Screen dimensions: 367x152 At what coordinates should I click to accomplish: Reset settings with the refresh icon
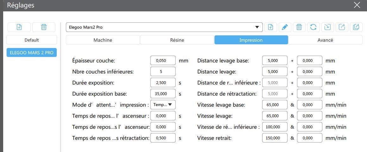[x=313, y=27]
